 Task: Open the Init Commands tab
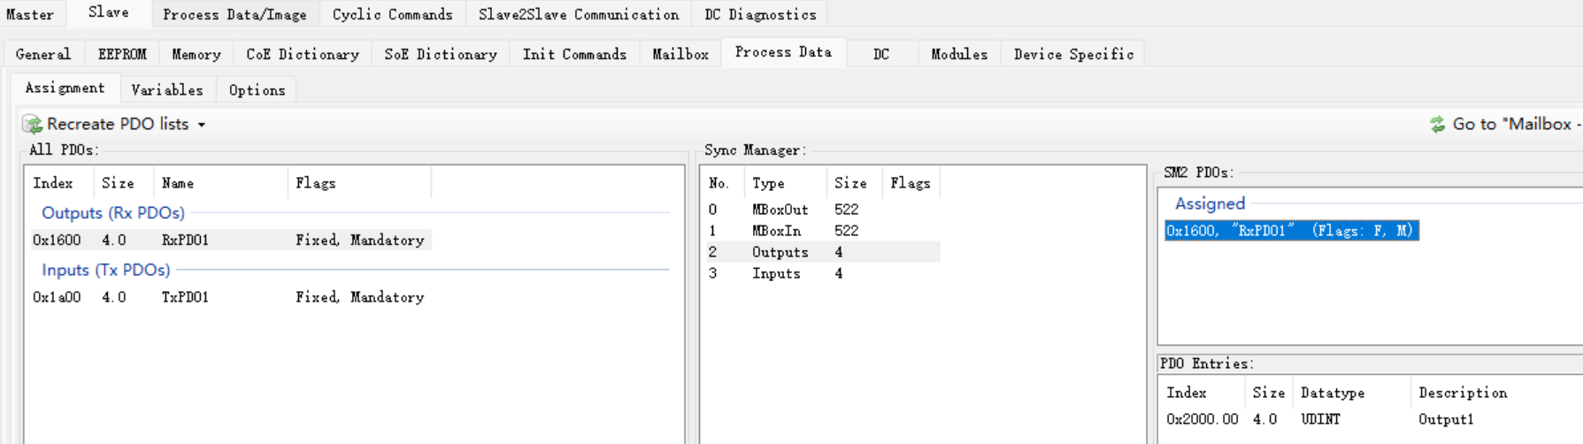[x=574, y=54]
